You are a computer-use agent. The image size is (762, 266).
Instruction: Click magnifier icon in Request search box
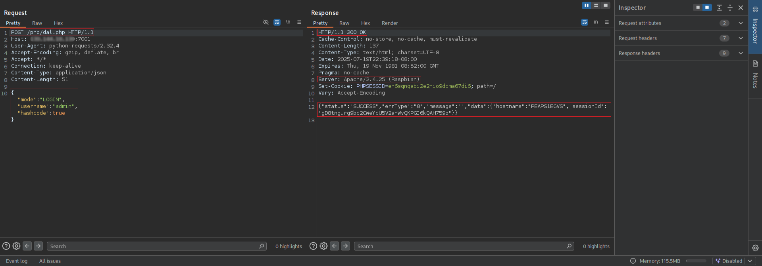262,246
